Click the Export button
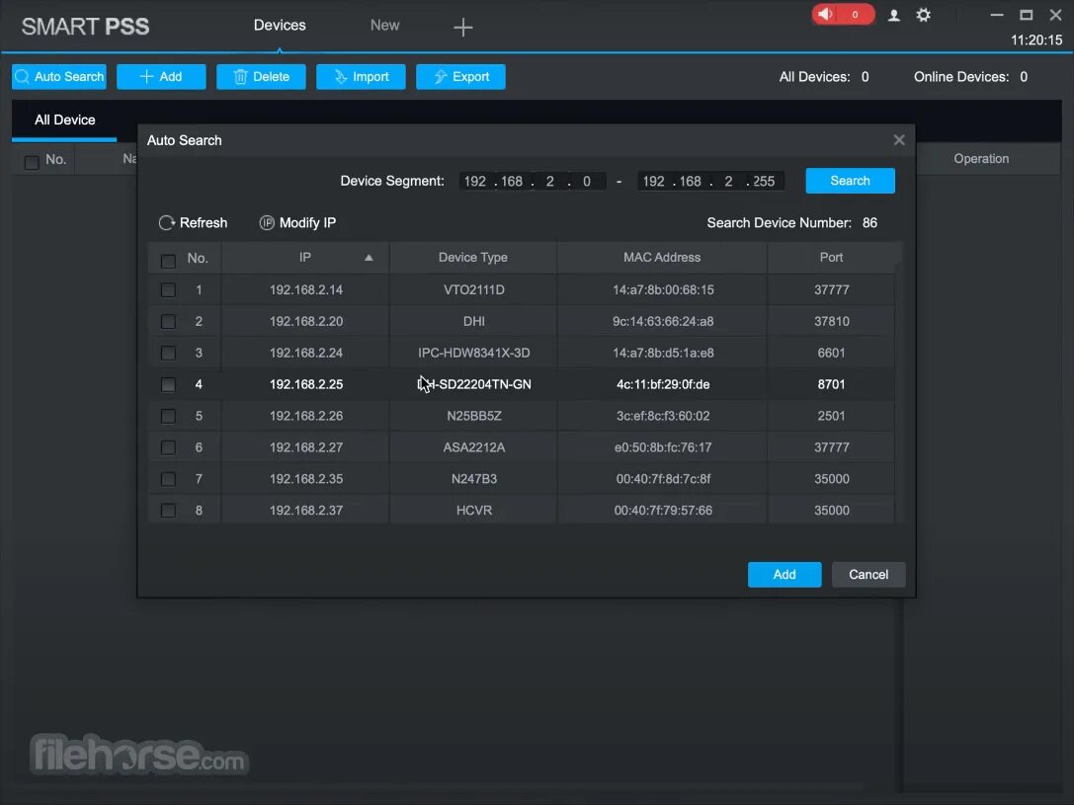Screen dimensions: 1074x805 click(x=461, y=77)
